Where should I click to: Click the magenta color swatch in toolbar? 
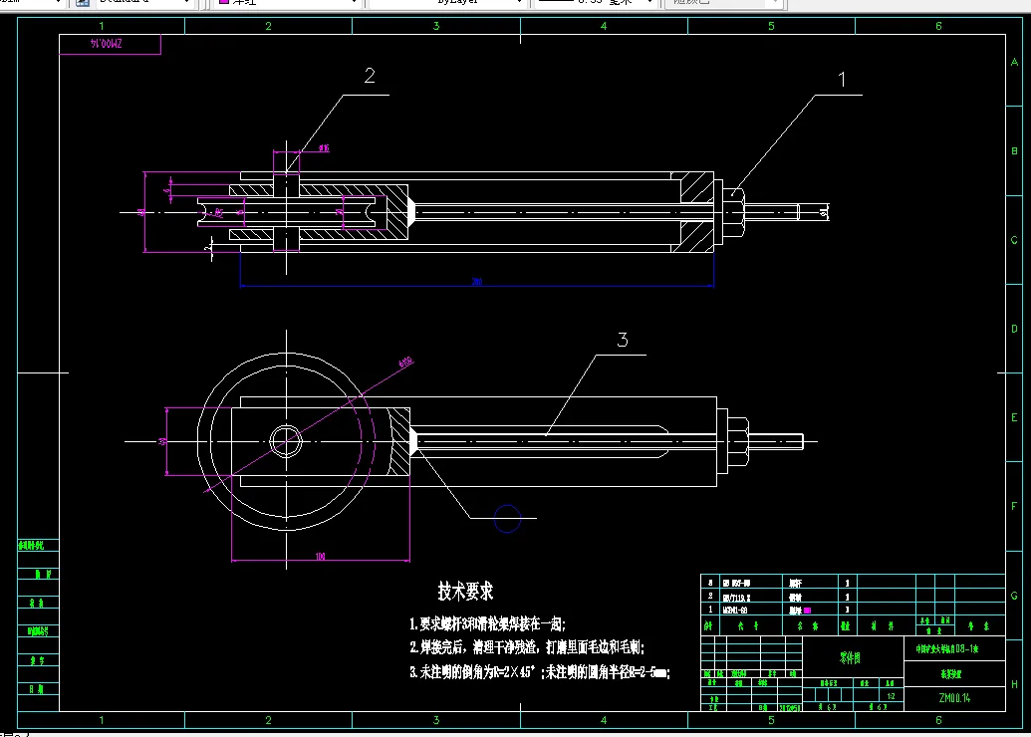pos(223,2)
